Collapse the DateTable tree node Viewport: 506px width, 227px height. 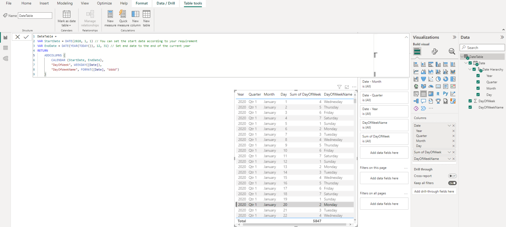click(x=462, y=57)
